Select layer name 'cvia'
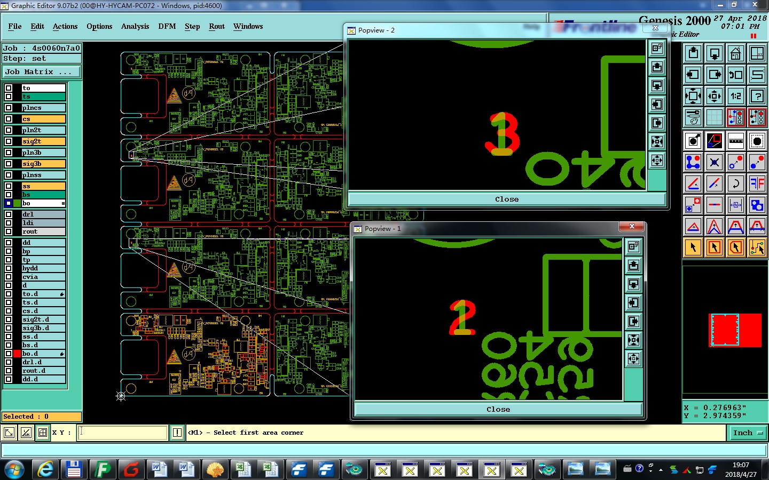 (x=43, y=277)
